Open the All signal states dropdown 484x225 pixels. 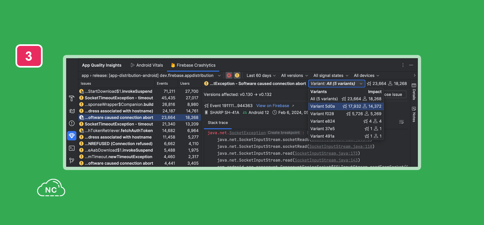[x=331, y=75]
